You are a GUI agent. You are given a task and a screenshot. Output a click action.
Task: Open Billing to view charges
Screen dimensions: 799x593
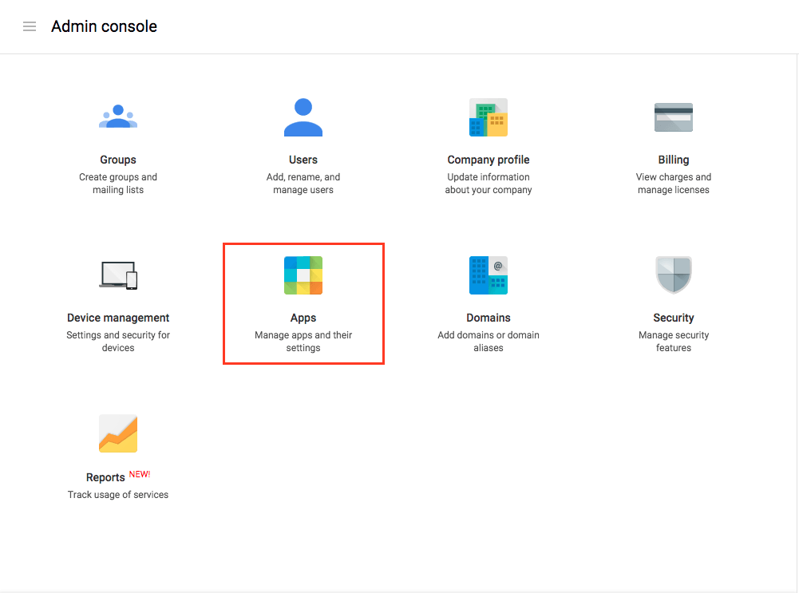point(674,159)
